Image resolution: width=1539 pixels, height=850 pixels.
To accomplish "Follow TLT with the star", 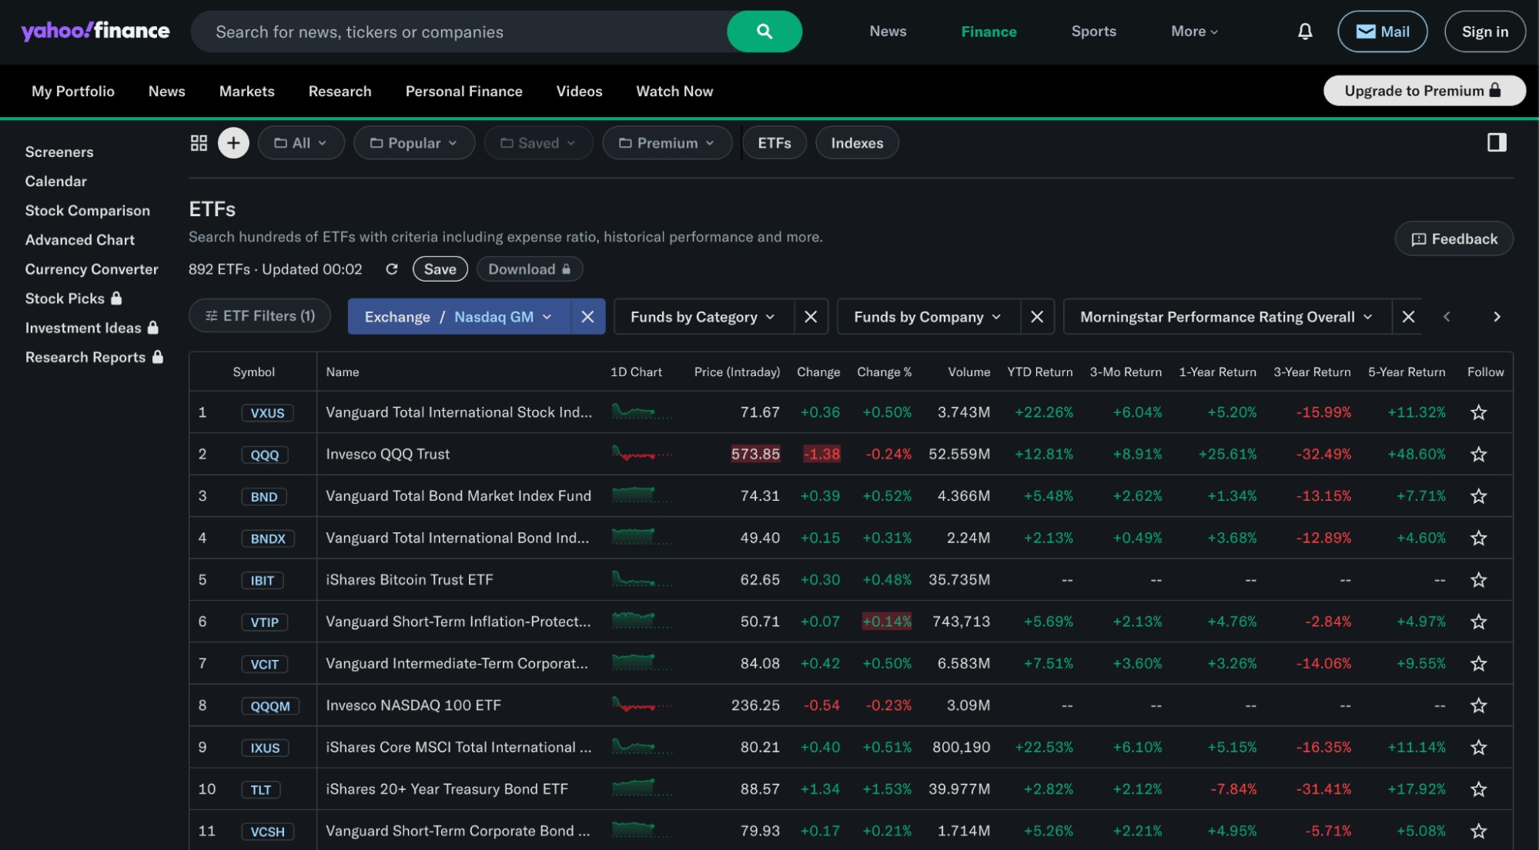I will 1478,788.
